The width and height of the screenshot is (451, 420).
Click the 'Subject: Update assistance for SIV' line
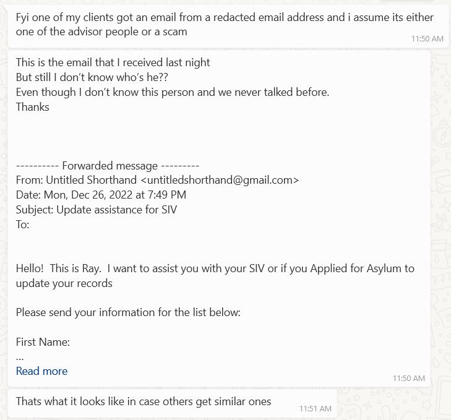(97, 210)
